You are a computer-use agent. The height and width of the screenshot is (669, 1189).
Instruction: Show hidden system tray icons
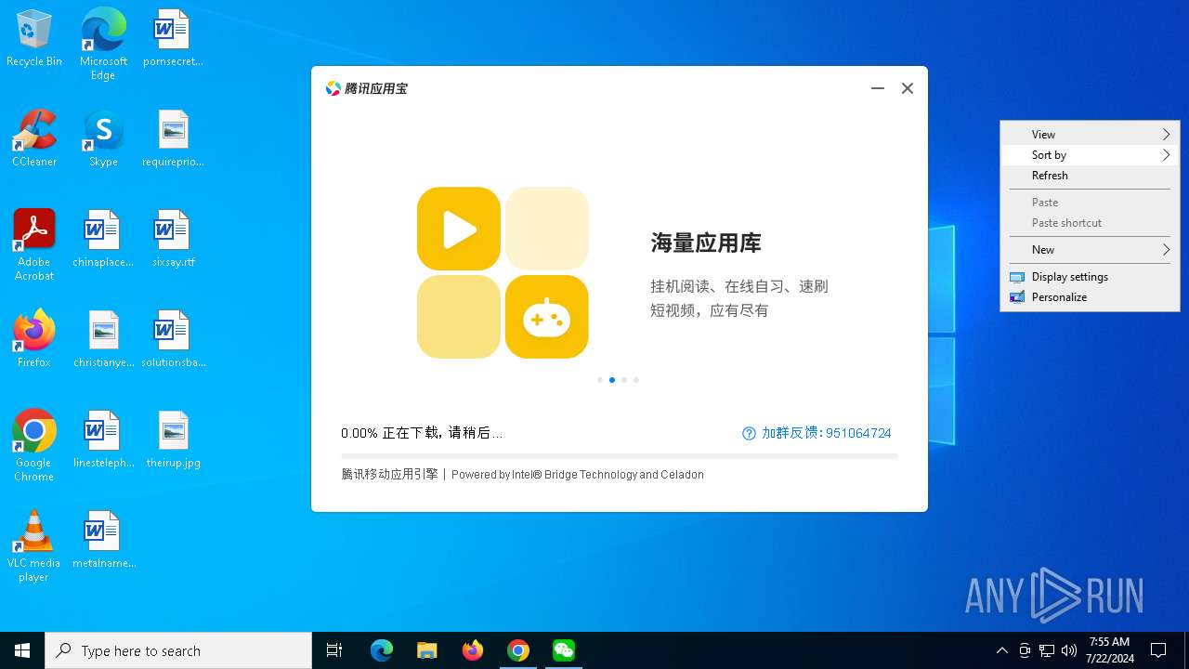1001,650
